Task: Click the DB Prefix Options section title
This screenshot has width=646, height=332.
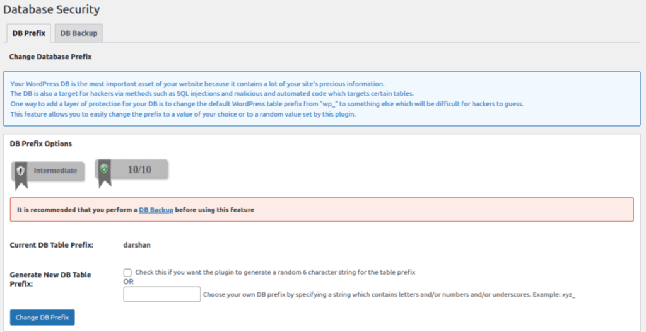Action: [41, 144]
